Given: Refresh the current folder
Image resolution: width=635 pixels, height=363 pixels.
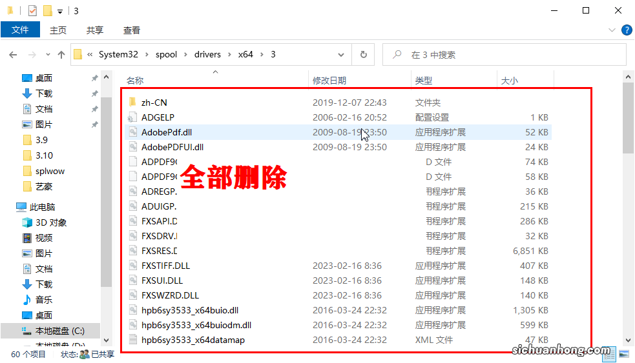Looking at the screenshot, I should point(363,54).
